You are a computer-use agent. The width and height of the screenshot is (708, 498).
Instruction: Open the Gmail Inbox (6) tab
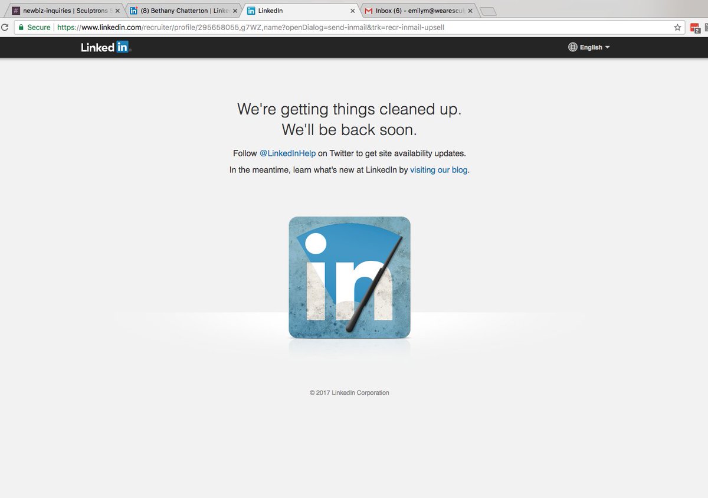(x=418, y=11)
